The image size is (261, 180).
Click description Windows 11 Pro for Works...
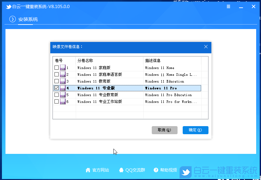pyautogui.click(x=171, y=102)
